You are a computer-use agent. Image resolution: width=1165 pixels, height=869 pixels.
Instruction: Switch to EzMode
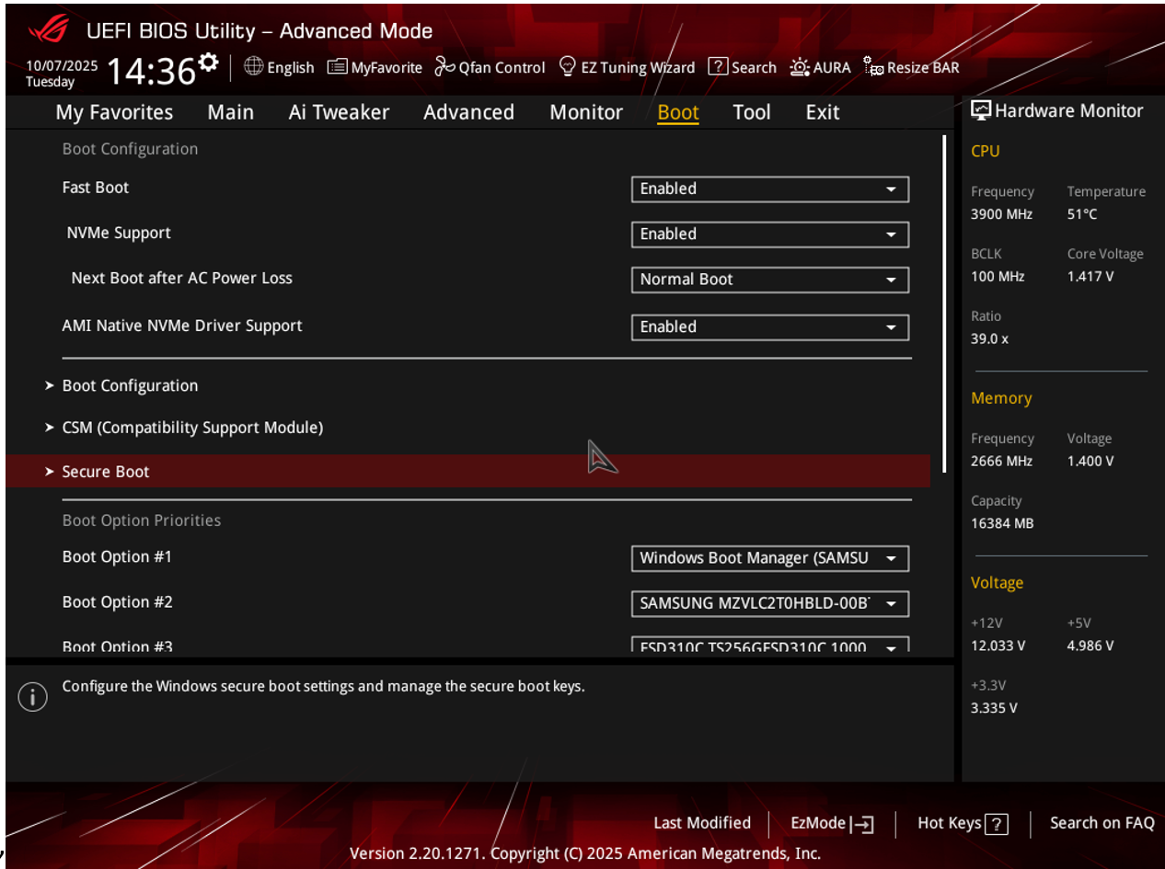832,823
